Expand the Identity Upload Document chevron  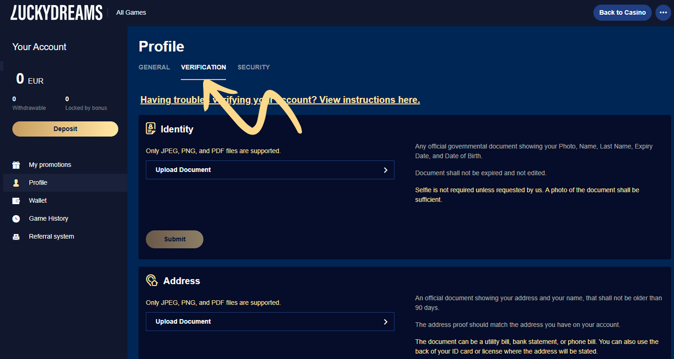point(385,170)
